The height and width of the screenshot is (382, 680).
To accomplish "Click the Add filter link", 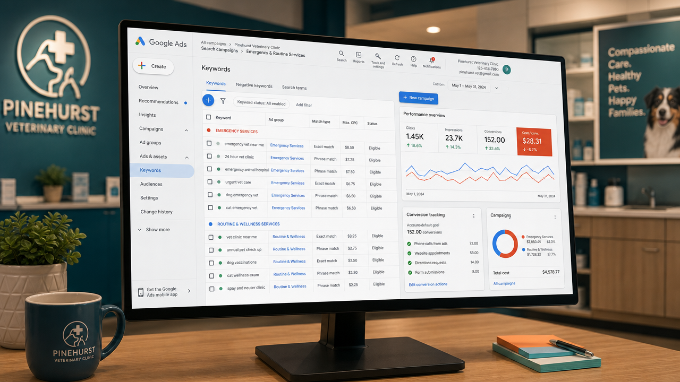I will pos(304,105).
